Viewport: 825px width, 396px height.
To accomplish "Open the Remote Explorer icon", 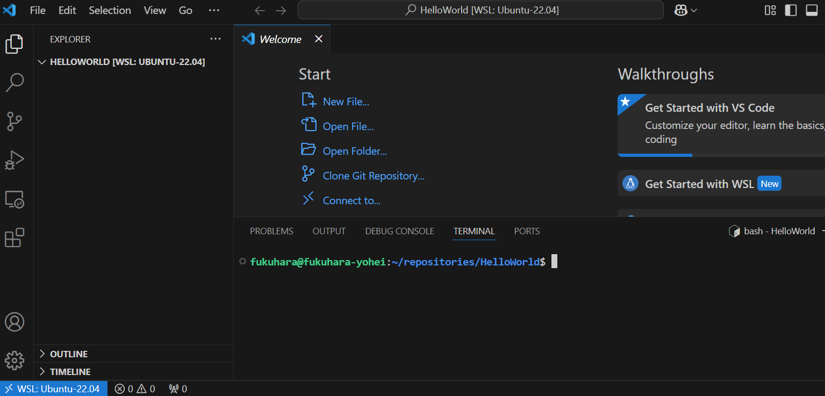I will point(15,199).
